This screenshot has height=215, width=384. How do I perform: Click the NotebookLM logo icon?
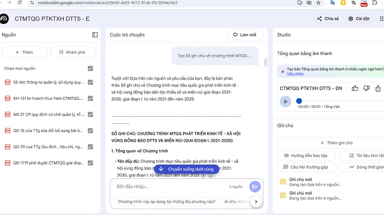point(4,19)
